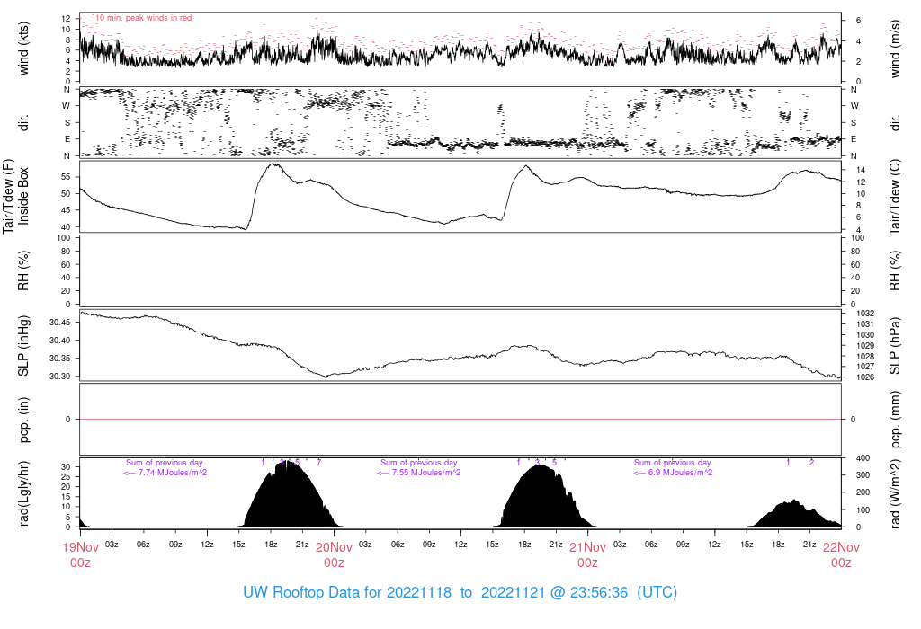Click the "SLP (inHg)" axis label
Viewport: 921px width, 629px height.
point(23,346)
